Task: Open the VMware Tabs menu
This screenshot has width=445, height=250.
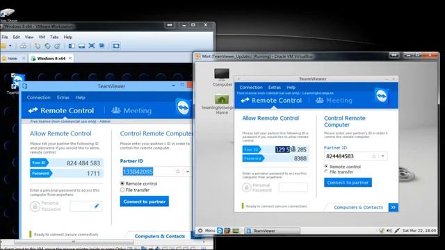Action: tap(54, 37)
